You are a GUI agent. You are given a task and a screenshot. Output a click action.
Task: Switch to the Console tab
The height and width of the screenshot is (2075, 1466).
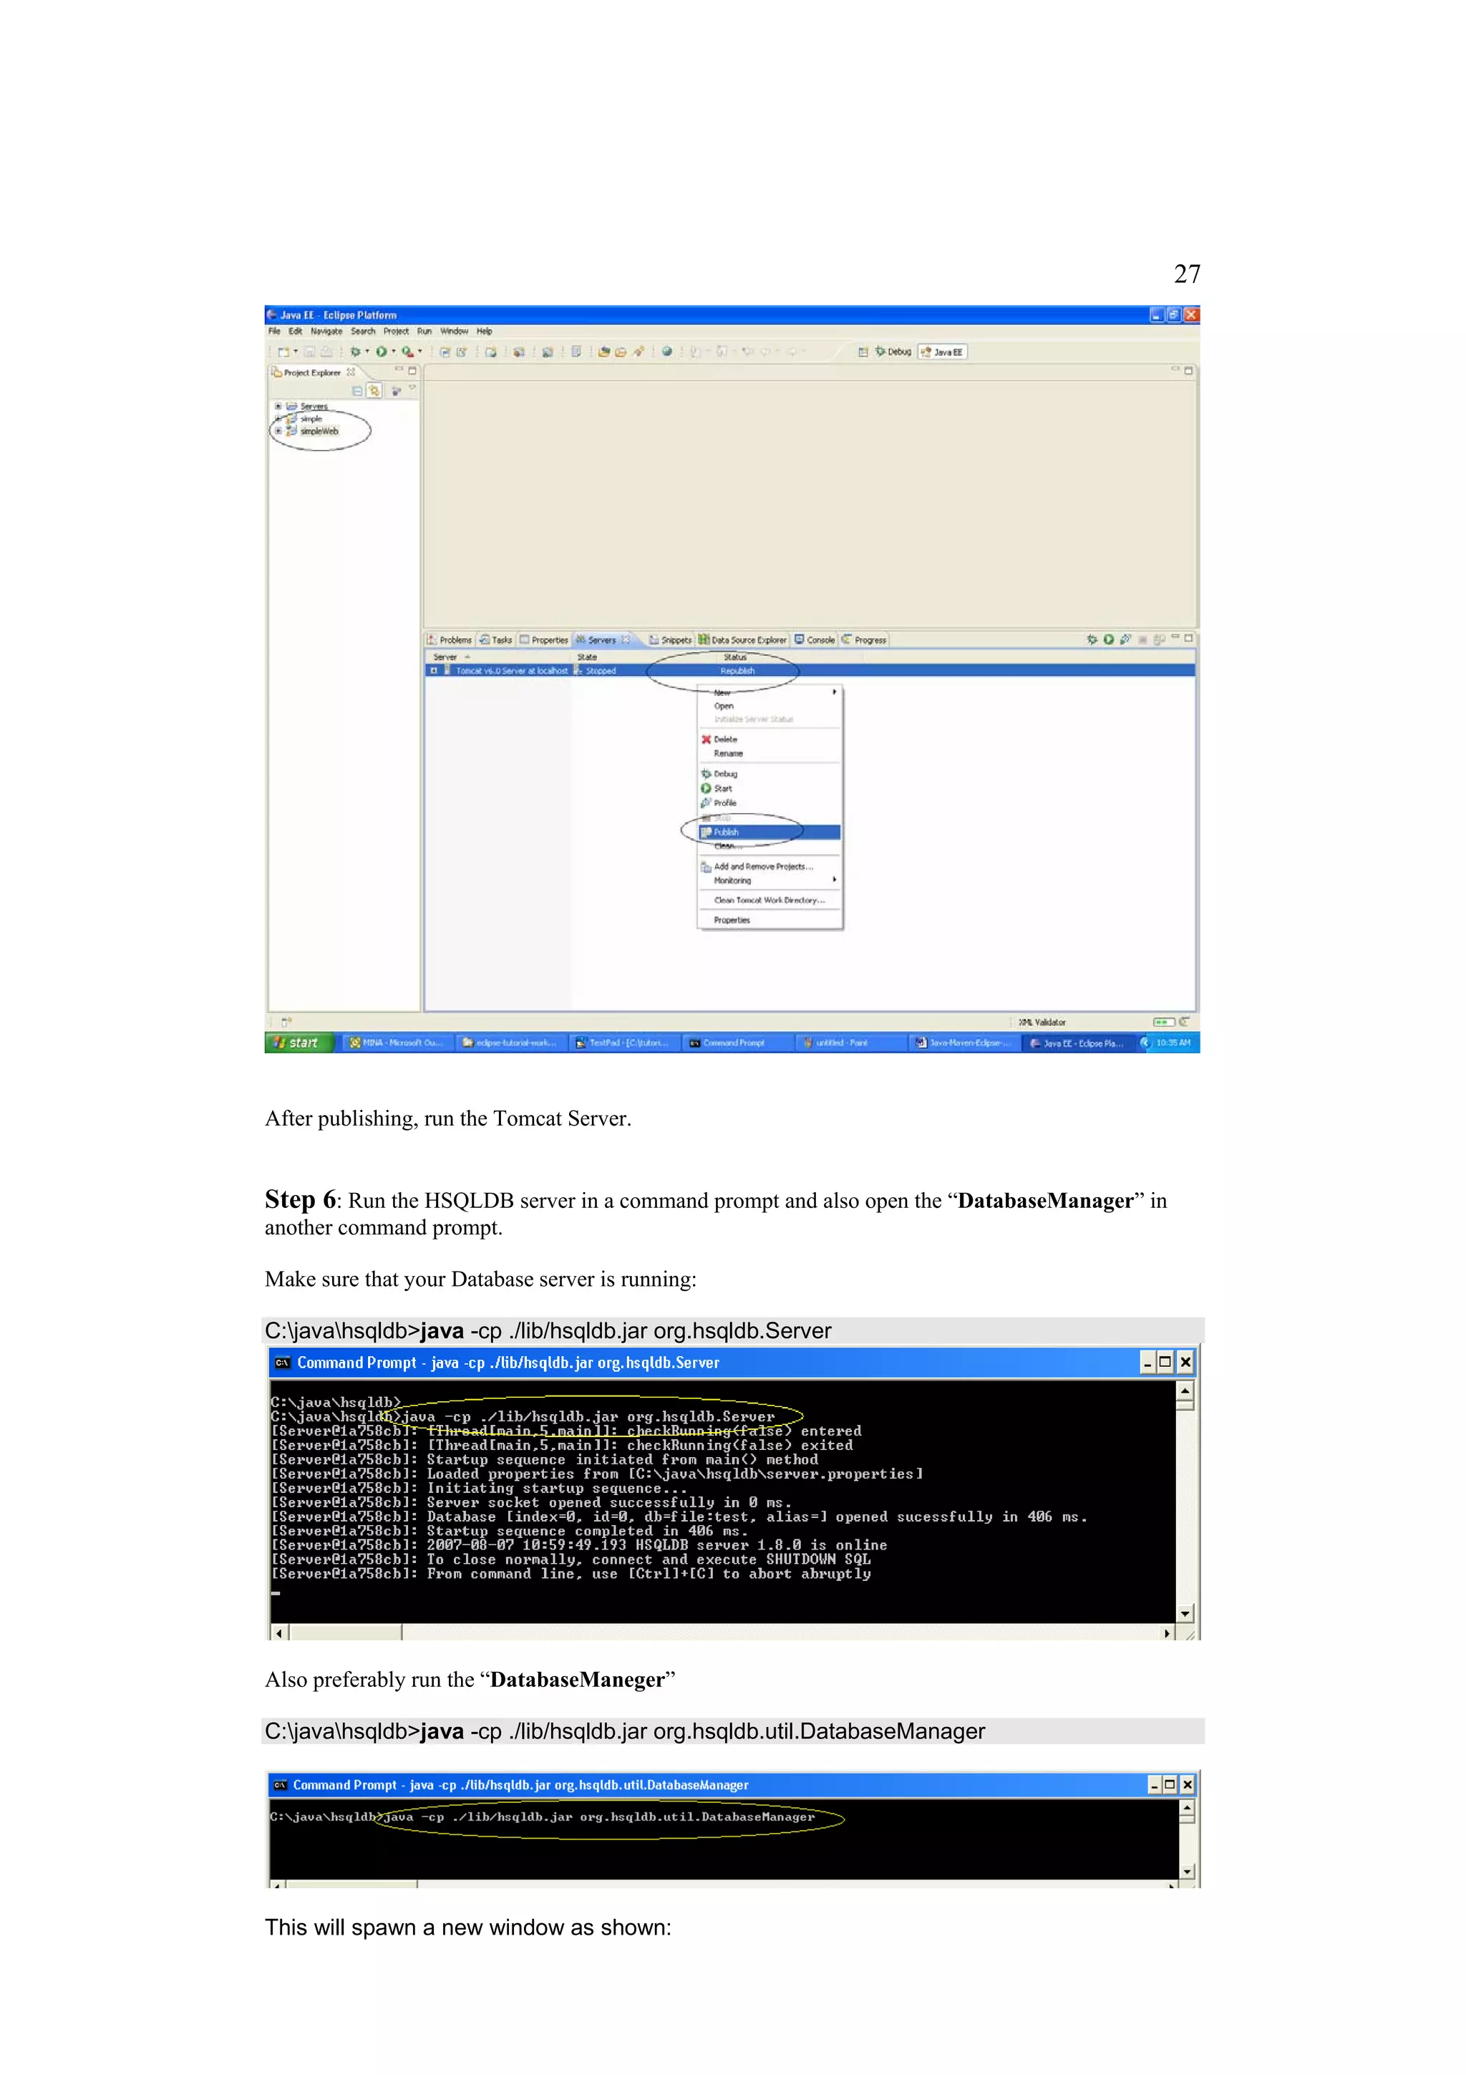click(815, 640)
